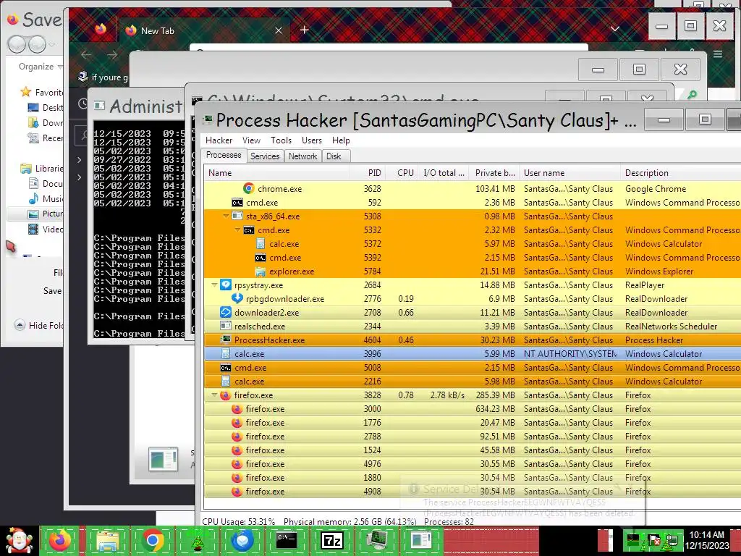Viewport: 741px width, 556px height.
Task: Open the Tools menu
Action: [x=281, y=140]
